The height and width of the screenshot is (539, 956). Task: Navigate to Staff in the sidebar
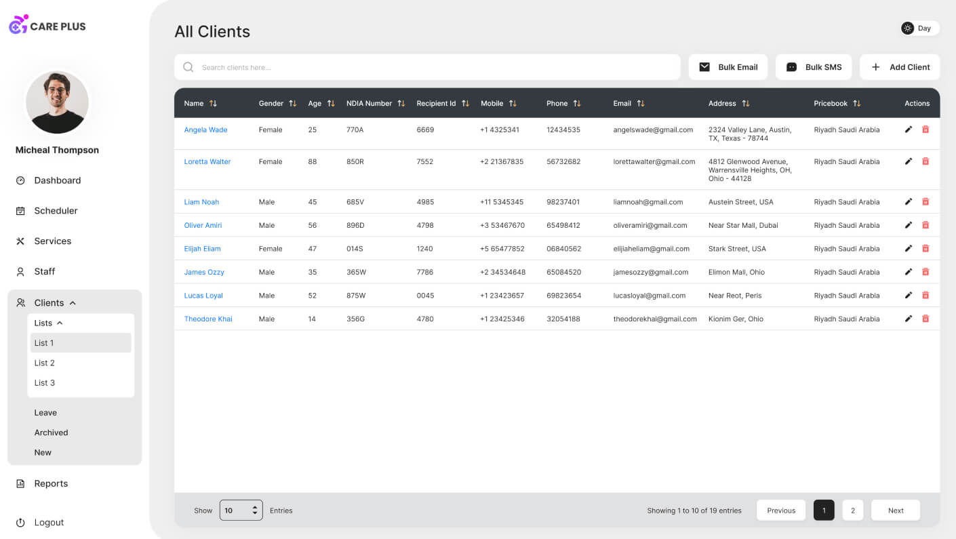pos(45,271)
